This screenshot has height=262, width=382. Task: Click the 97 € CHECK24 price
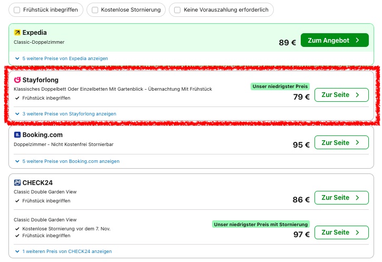[301, 235]
